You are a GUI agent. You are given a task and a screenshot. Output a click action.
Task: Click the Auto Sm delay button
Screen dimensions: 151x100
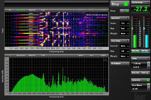pos(136,73)
